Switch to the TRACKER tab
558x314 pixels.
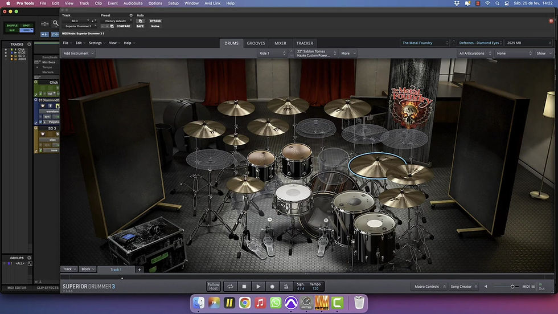(x=305, y=43)
